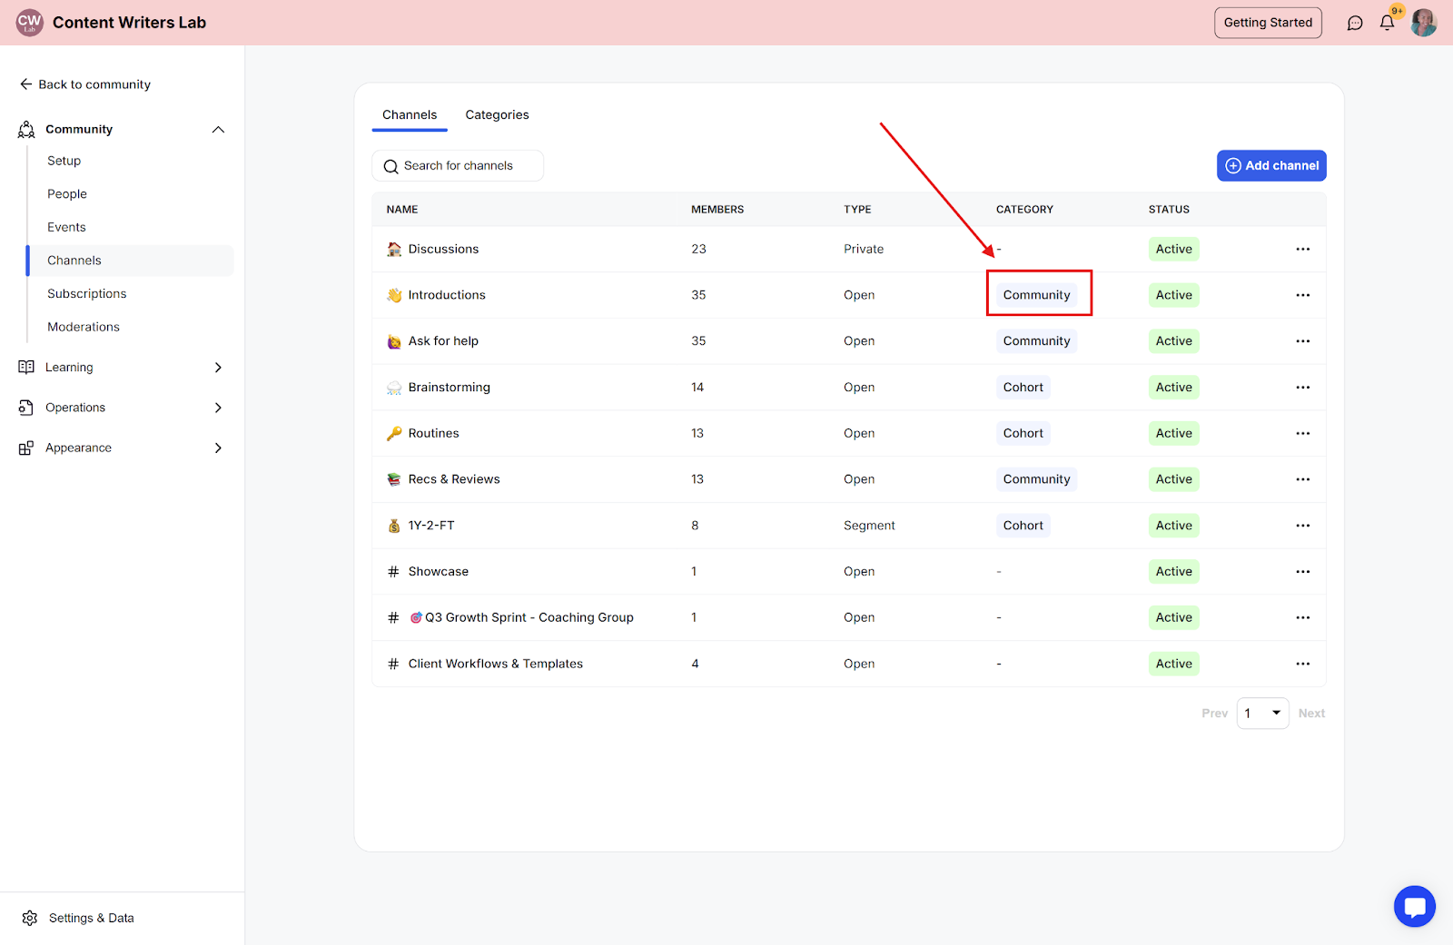This screenshot has height=945, width=1453.
Task: Click the MEMBERS column header
Action: pos(717,210)
